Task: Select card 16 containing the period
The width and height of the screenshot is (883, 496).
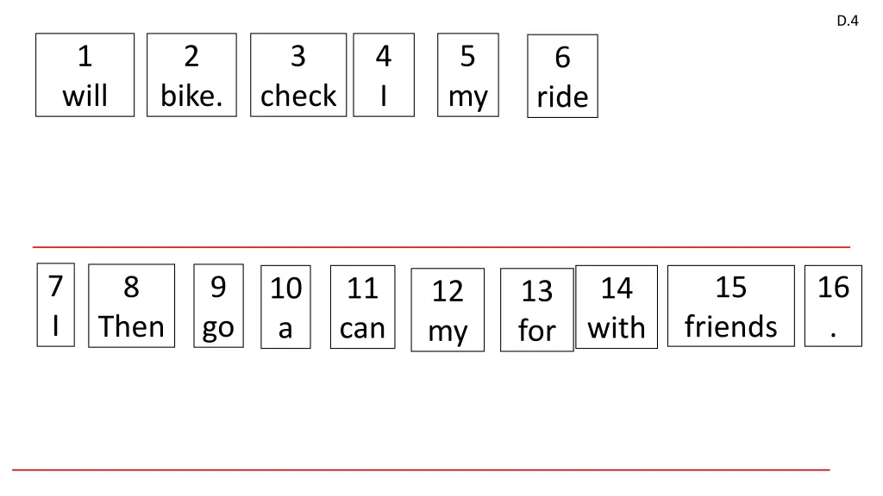Action: pos(833,306)
